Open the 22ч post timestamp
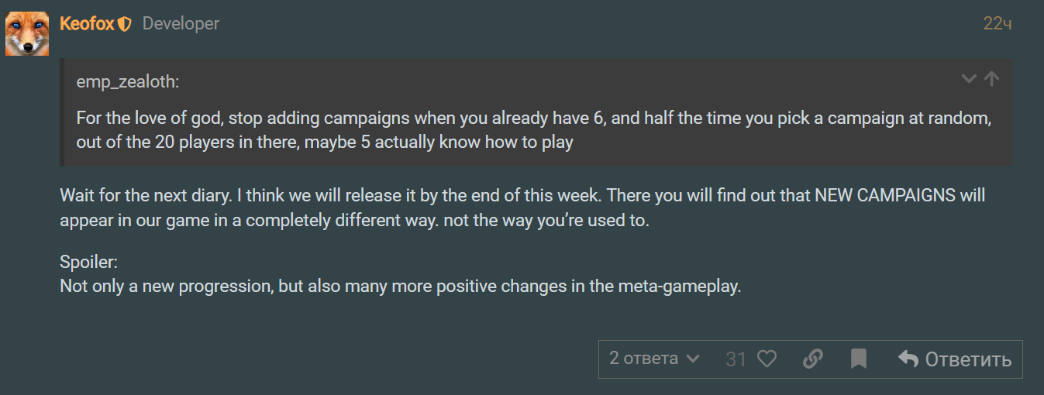The width and height of the screenshot is (1044, 395). coord(997,24)
